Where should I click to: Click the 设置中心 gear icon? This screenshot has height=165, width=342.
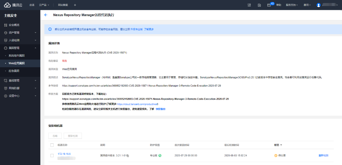[6, 96]
